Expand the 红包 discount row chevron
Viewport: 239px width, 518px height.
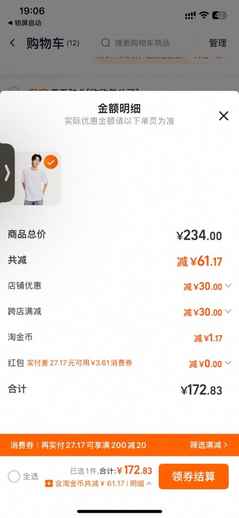pos(228,363)
